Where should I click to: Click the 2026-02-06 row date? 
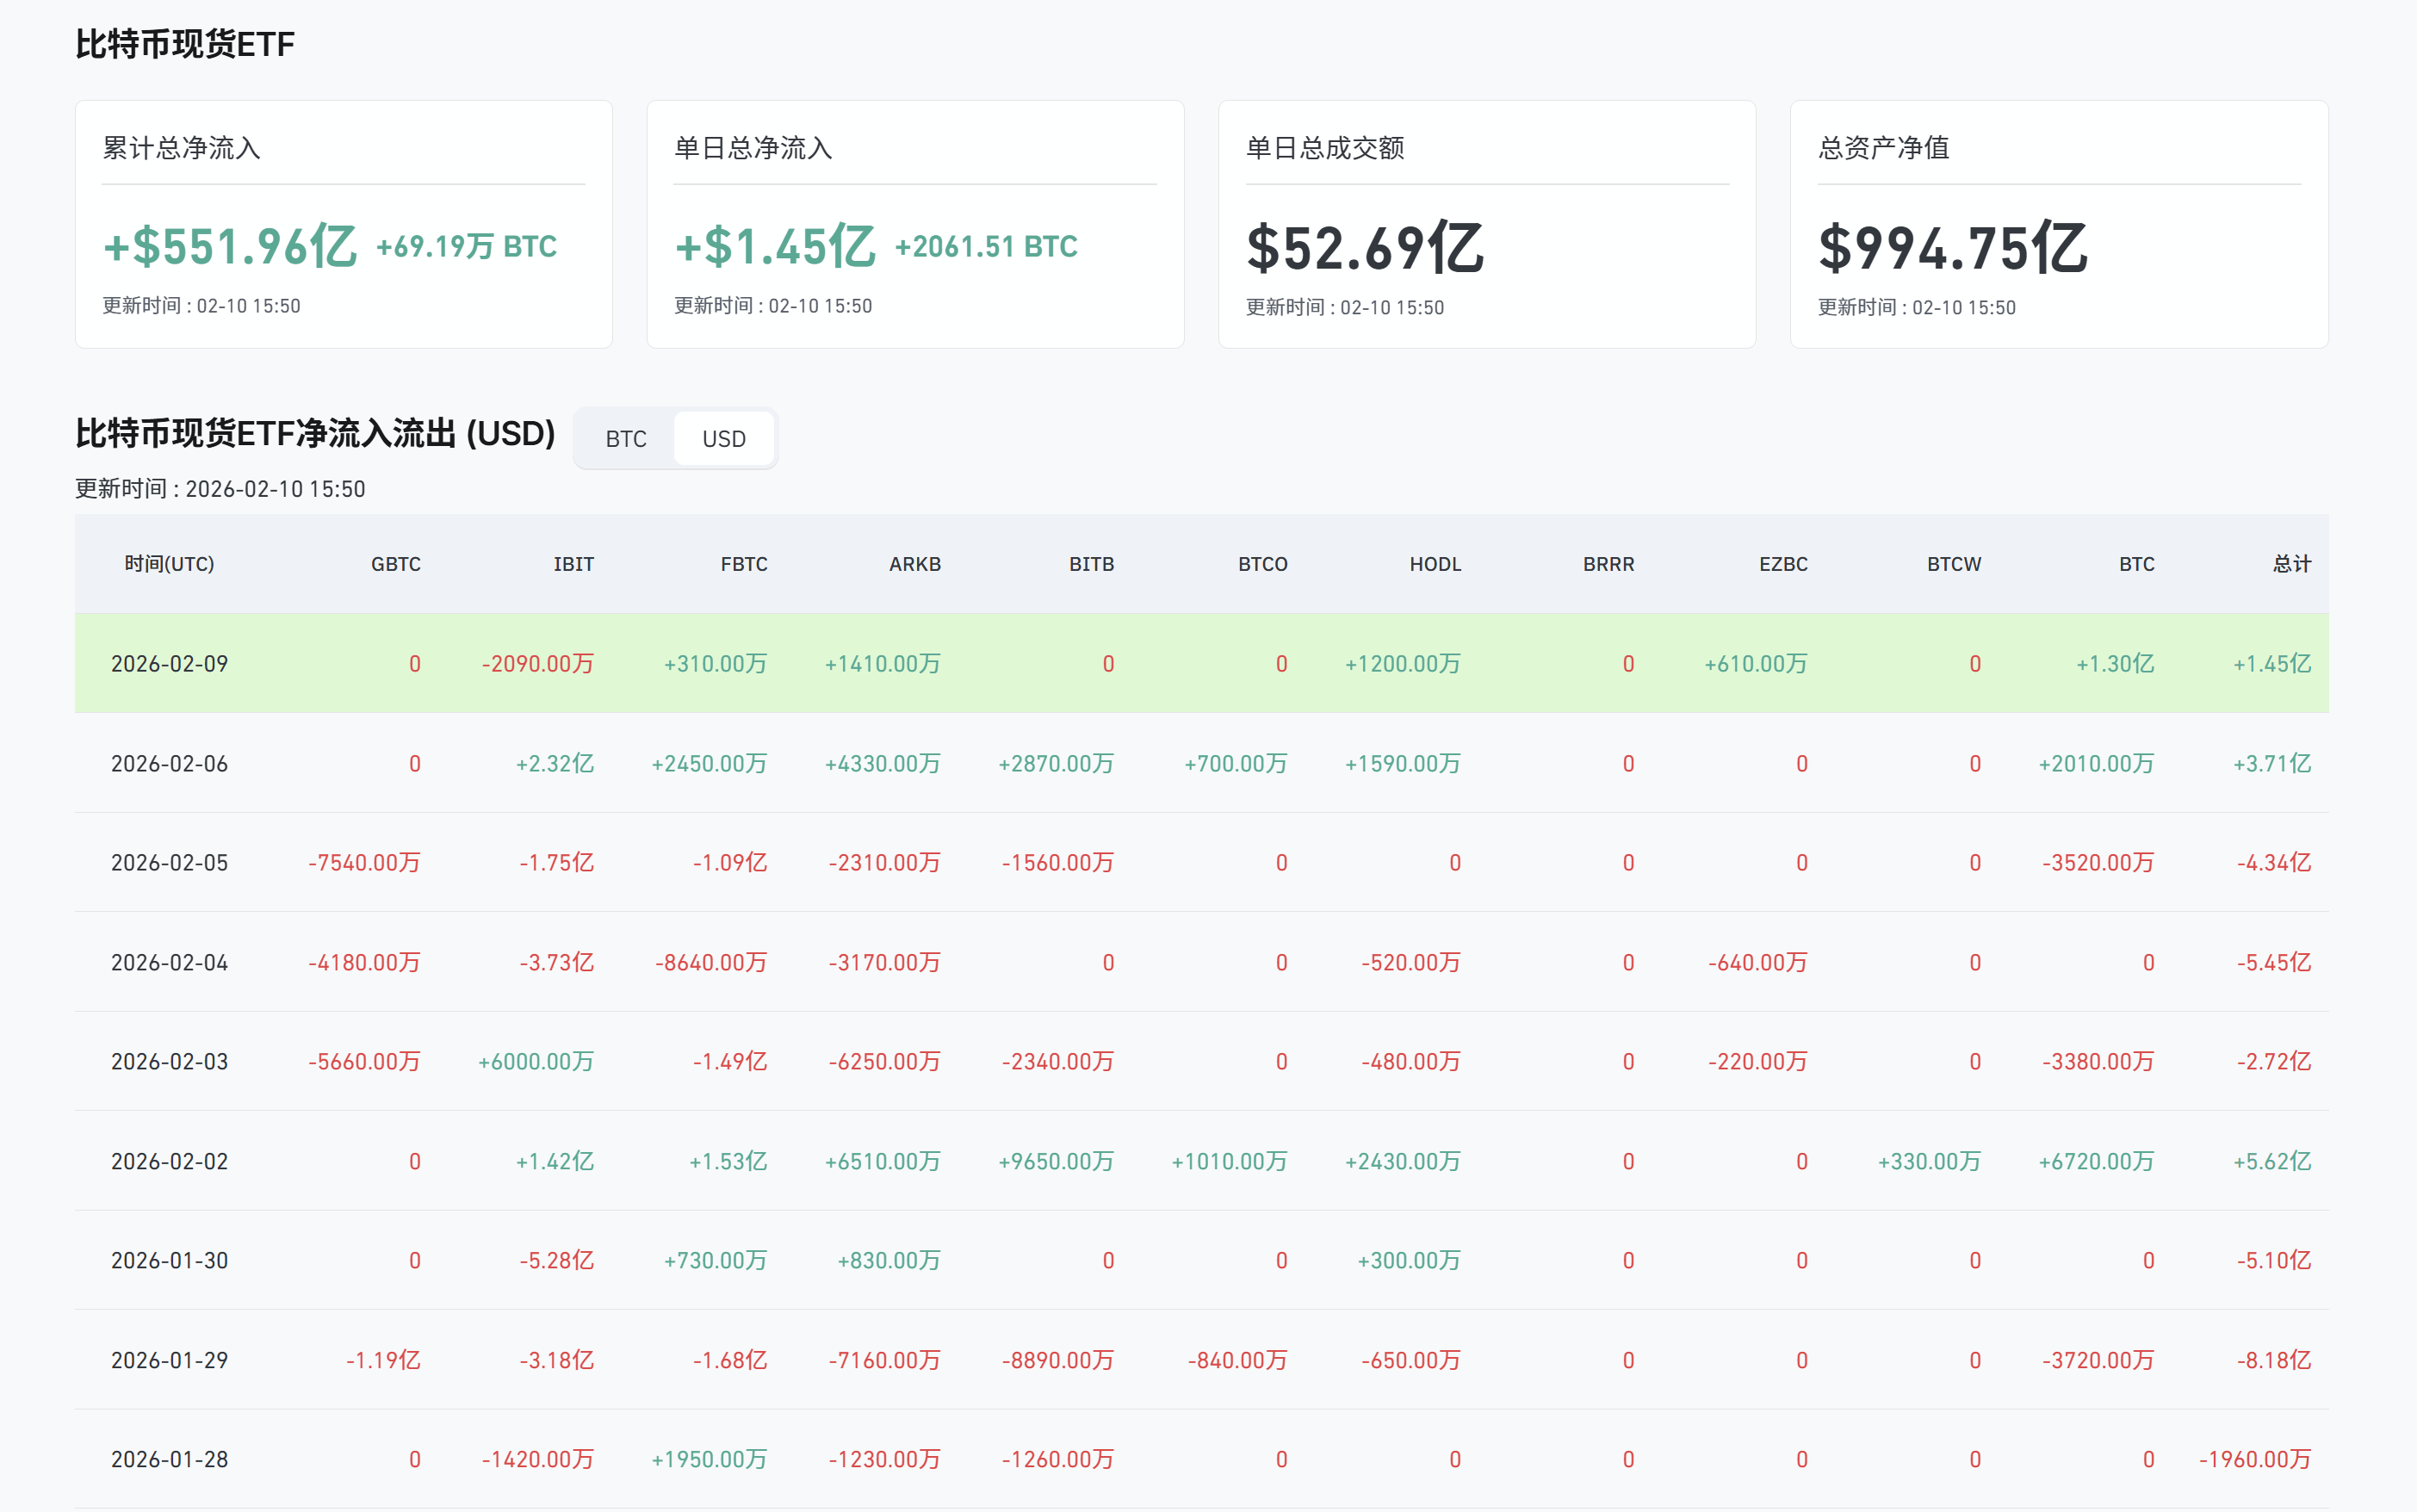[169, 764]
